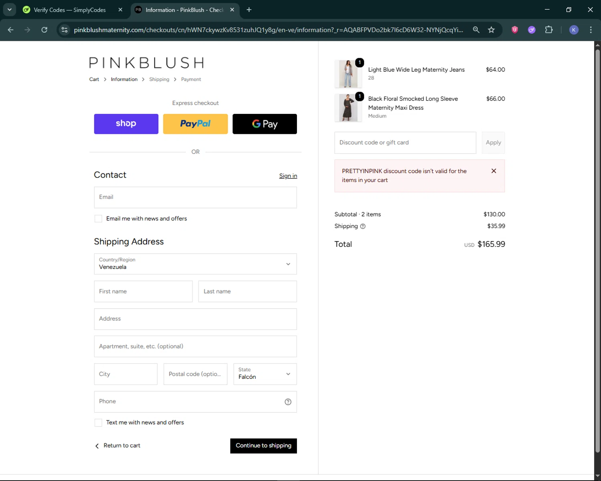Click the bookmark star icon
The height and width of the screenshot is (481, 601).
491,30
